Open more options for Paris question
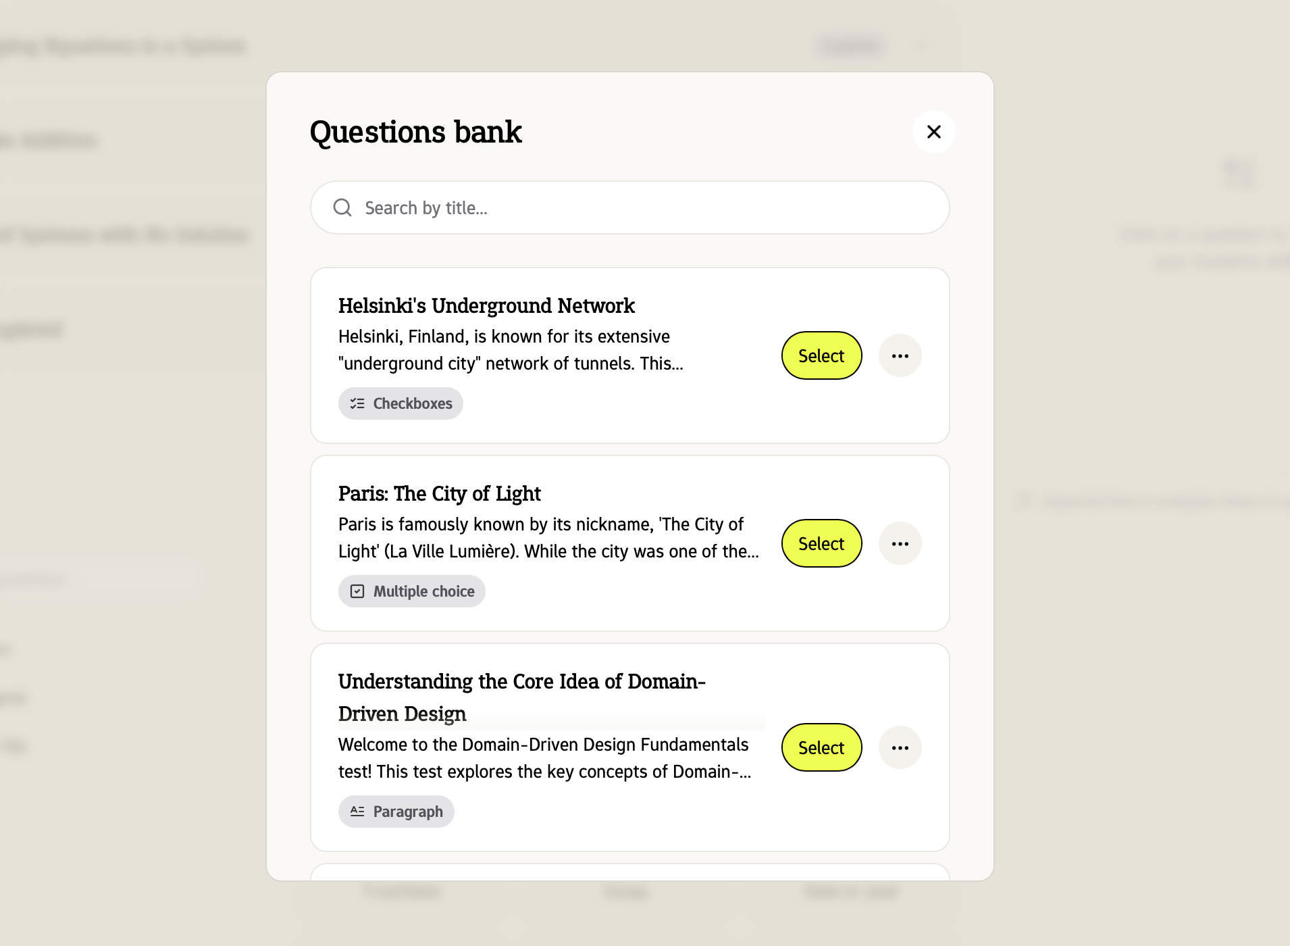The width and height of the screenshot is (1290, 946). [x=900, y=543]
